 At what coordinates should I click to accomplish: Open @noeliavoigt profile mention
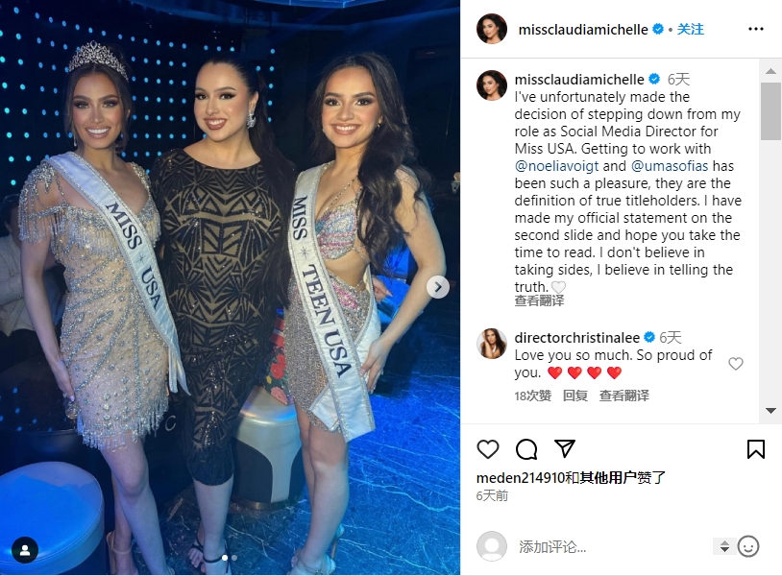(x=556, y=166)
